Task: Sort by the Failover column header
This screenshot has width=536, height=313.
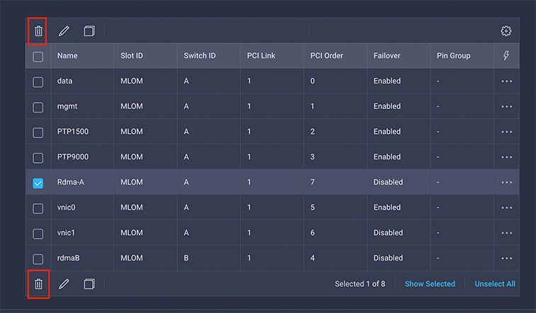Action: [x=386, y=56]
